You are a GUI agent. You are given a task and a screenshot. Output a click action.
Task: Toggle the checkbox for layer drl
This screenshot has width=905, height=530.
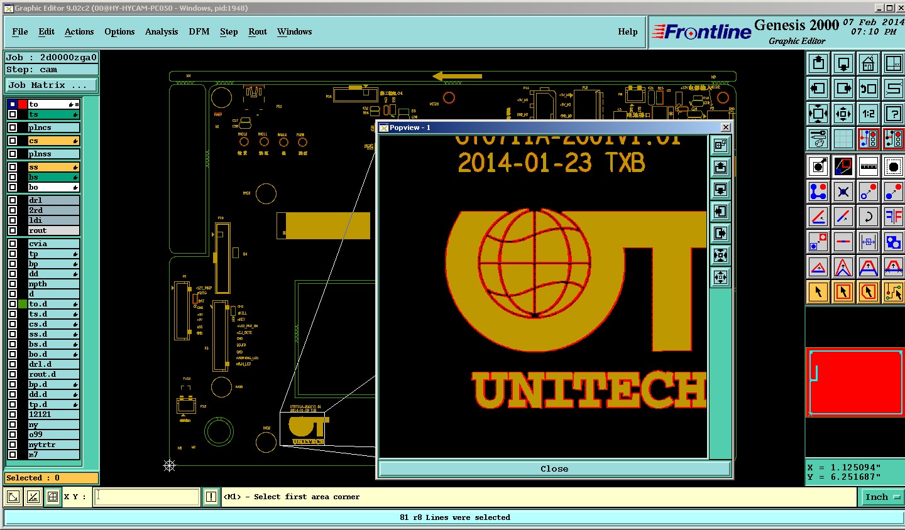click(13, 200)
